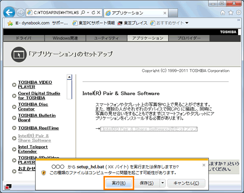Click the forward navigation arrow
The height and width of the screenshot is (193, 244).
[x=20, y=13]
